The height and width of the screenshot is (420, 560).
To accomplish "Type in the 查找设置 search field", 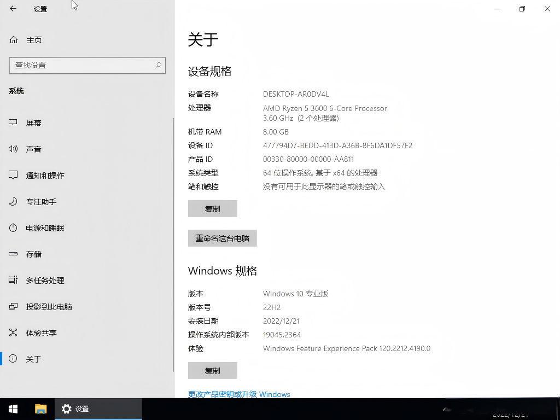I will click(x=82, y=65).
